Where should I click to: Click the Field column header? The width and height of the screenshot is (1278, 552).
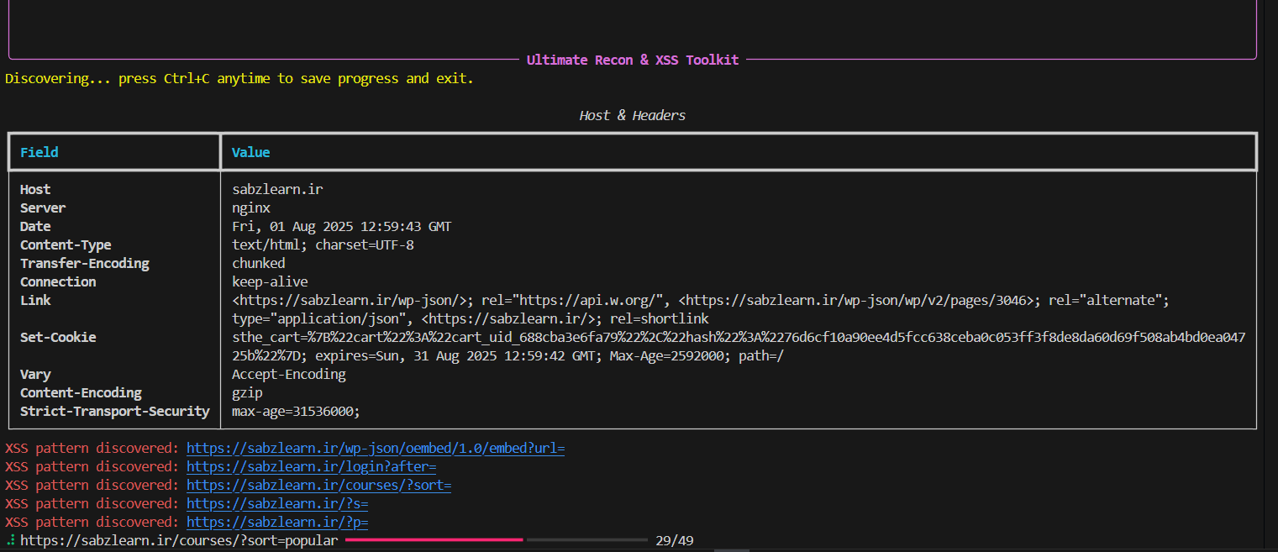[x=39, y=152]
